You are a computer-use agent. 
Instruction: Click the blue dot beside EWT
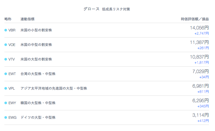point(6,74)
